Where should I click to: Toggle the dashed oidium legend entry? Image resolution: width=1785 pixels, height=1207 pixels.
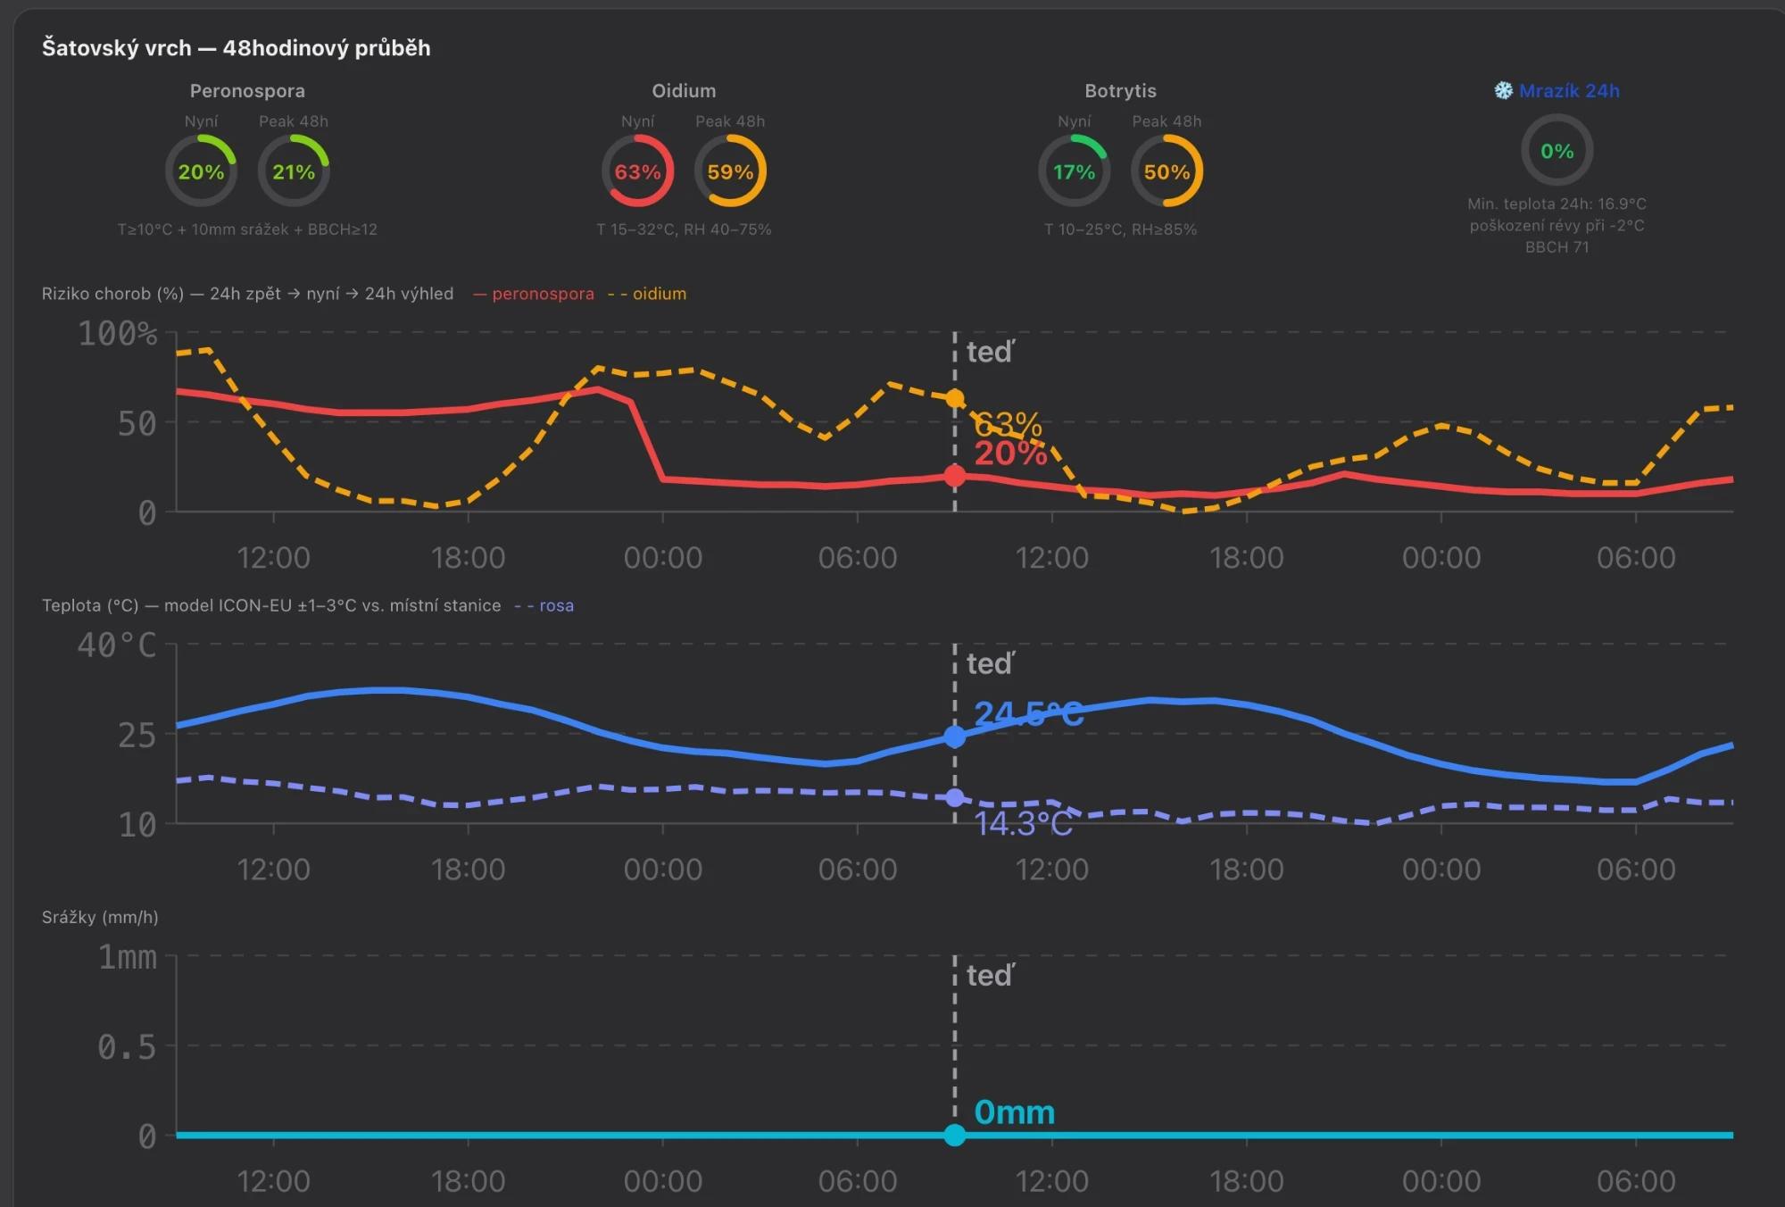point(647,294)
